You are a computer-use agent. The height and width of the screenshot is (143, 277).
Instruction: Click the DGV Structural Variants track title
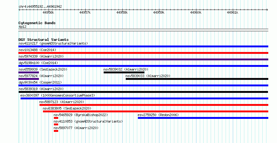(x=44, y=40)
